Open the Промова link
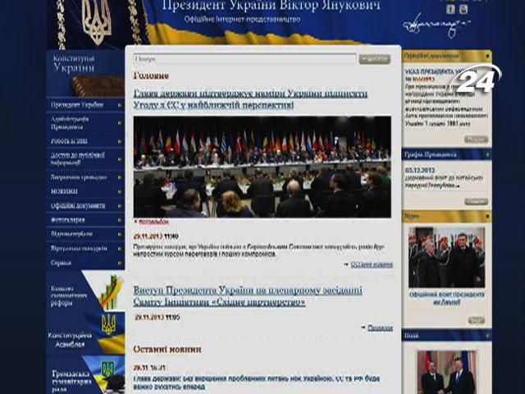The width and height of the screenshot is (525, 394). 380,328
